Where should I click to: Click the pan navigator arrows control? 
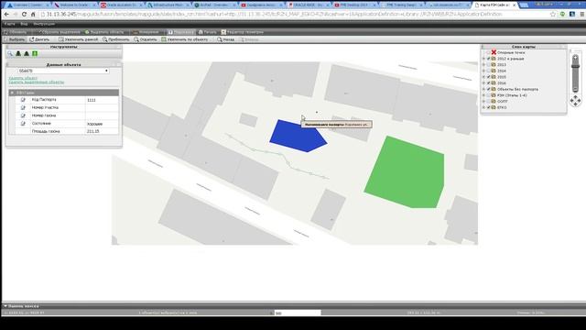(576, 100)
